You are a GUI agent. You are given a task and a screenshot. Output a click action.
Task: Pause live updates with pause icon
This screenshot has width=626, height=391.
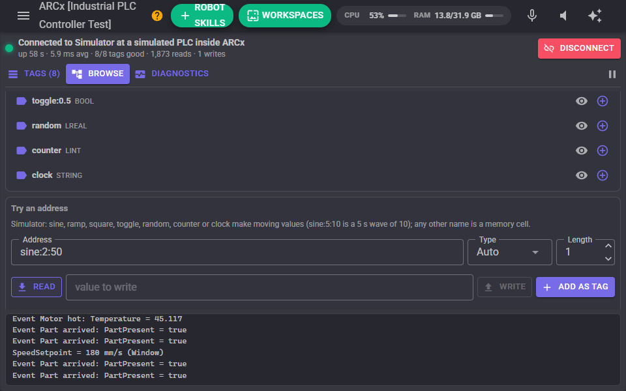612,74
